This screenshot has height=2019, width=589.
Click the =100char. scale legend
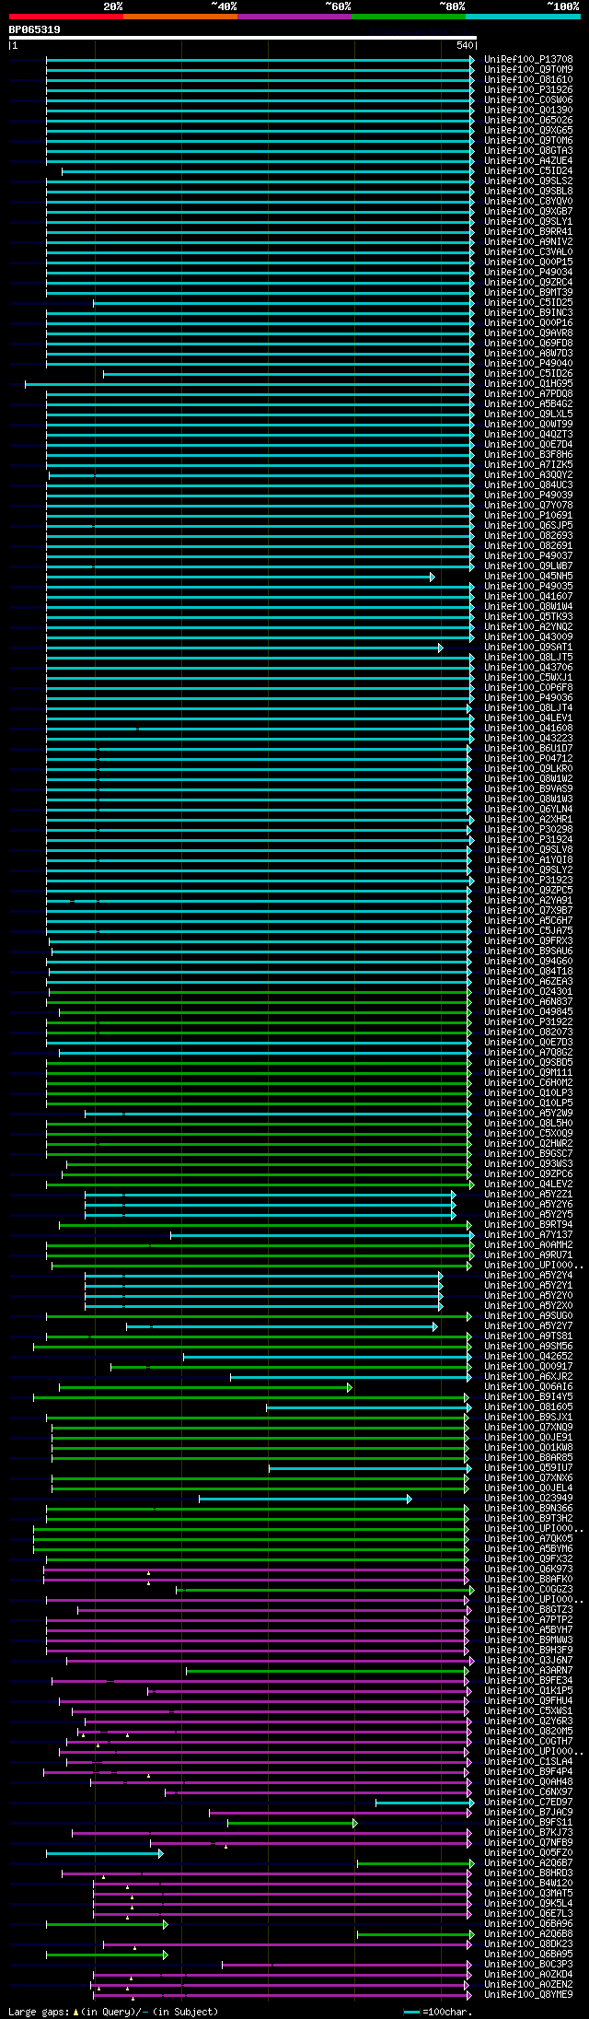point(436,2013)
